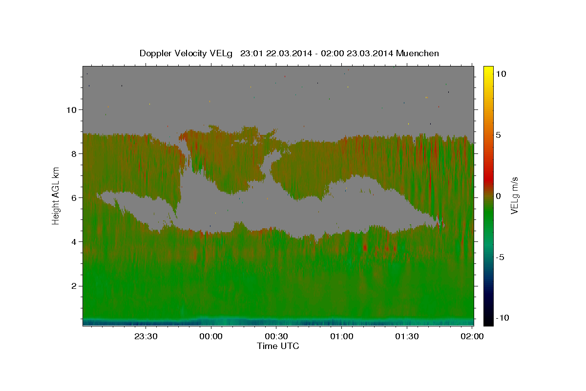Select the '00:00' time tick label
The height and width of the screenshot is (391, 586).
[211, 336]
